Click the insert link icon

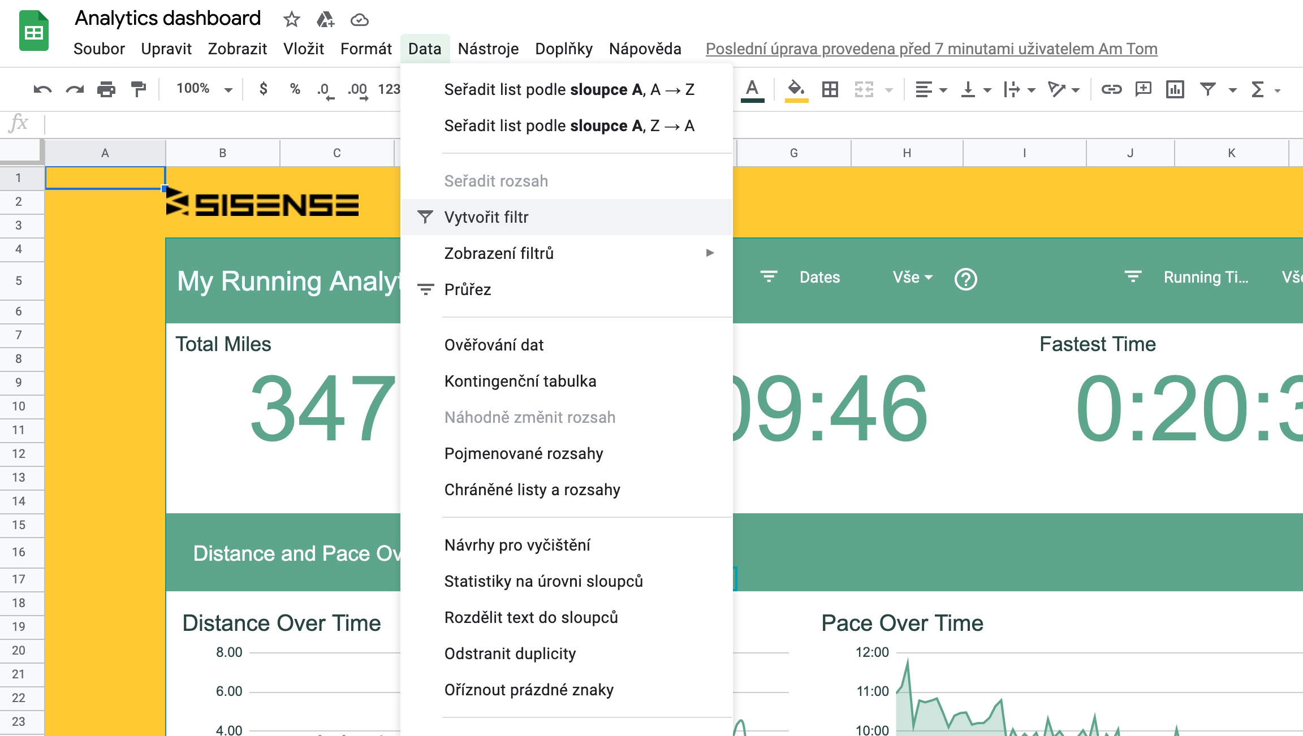coord(1111,89)
